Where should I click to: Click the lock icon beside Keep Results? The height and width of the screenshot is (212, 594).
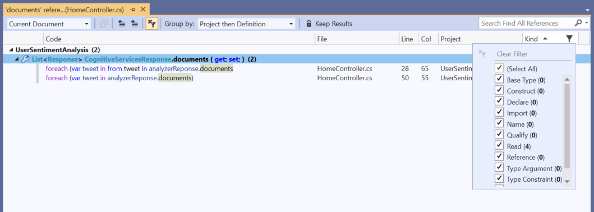pos(309,24)
